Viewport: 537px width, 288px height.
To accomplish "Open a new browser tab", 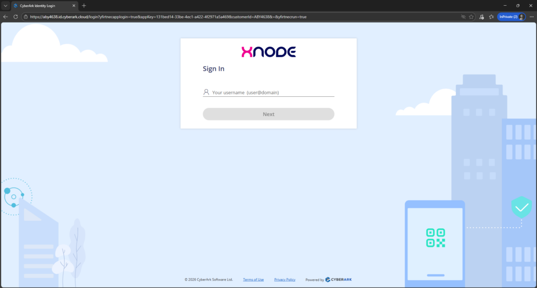I will 84,5.
